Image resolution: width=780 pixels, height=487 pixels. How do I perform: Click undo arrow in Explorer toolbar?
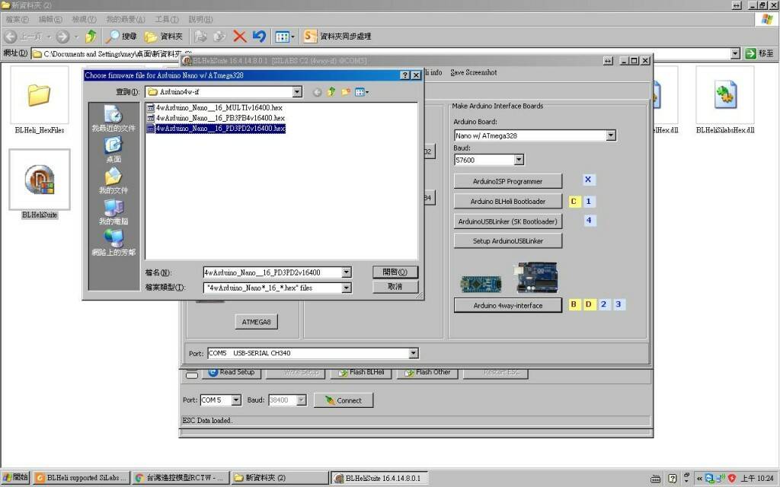(x=259, y=37)
